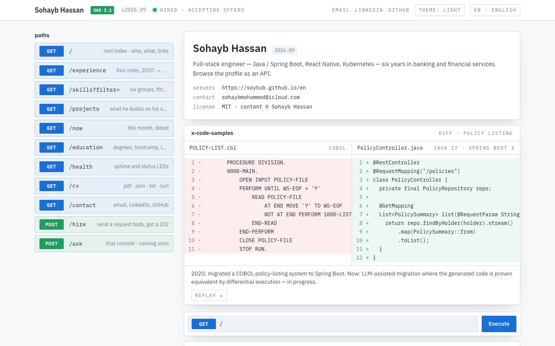Click the '.toList();' Java line
555x346 pixels.
[x=436, y=240]
